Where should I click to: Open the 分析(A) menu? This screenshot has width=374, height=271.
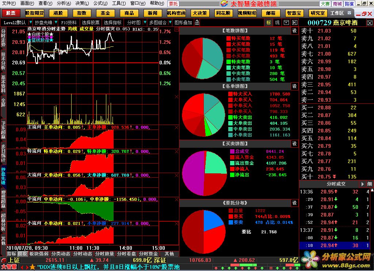point(64,3)
